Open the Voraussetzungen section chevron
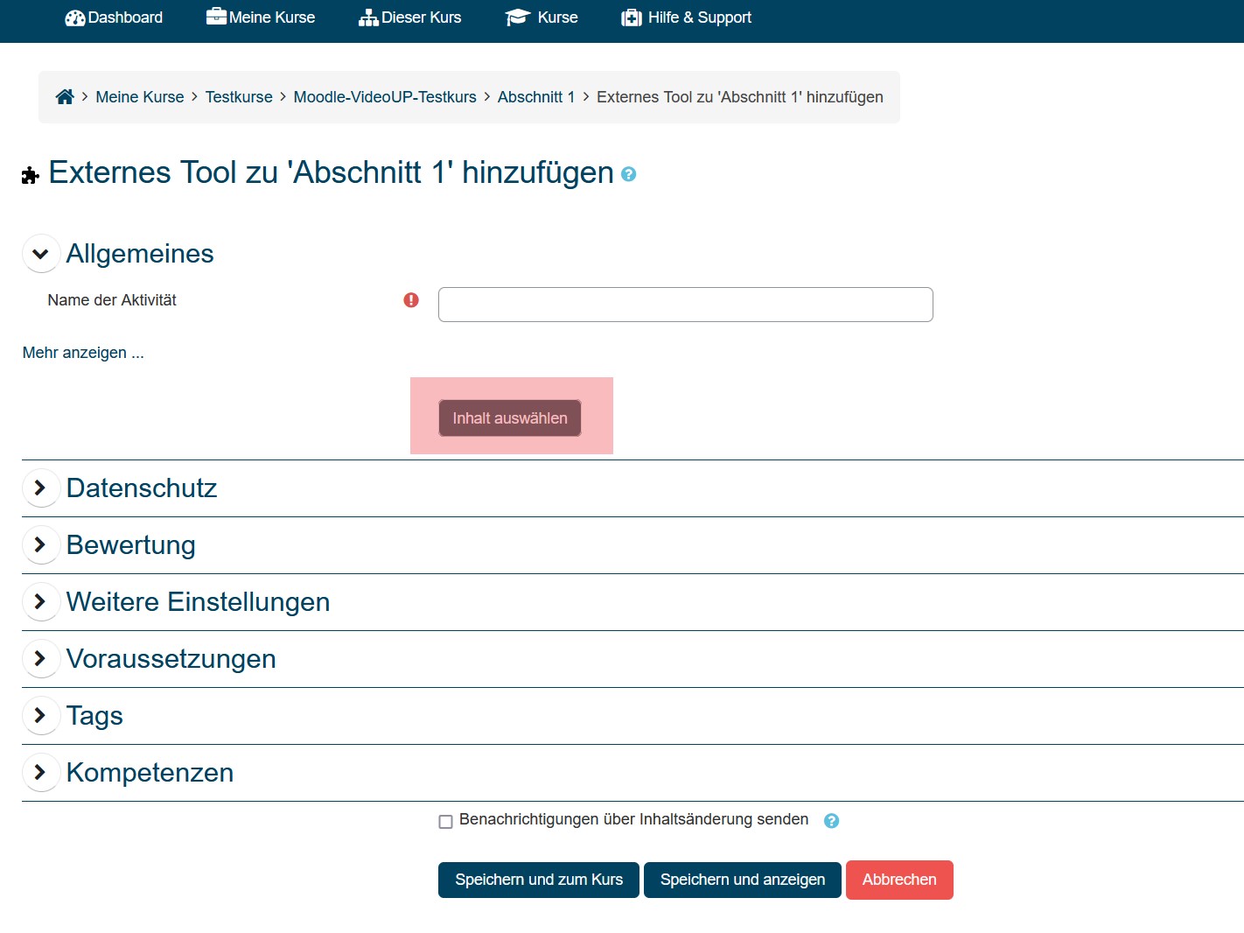The width and height of the screenshot is (1244, 933). pos(40,658)
